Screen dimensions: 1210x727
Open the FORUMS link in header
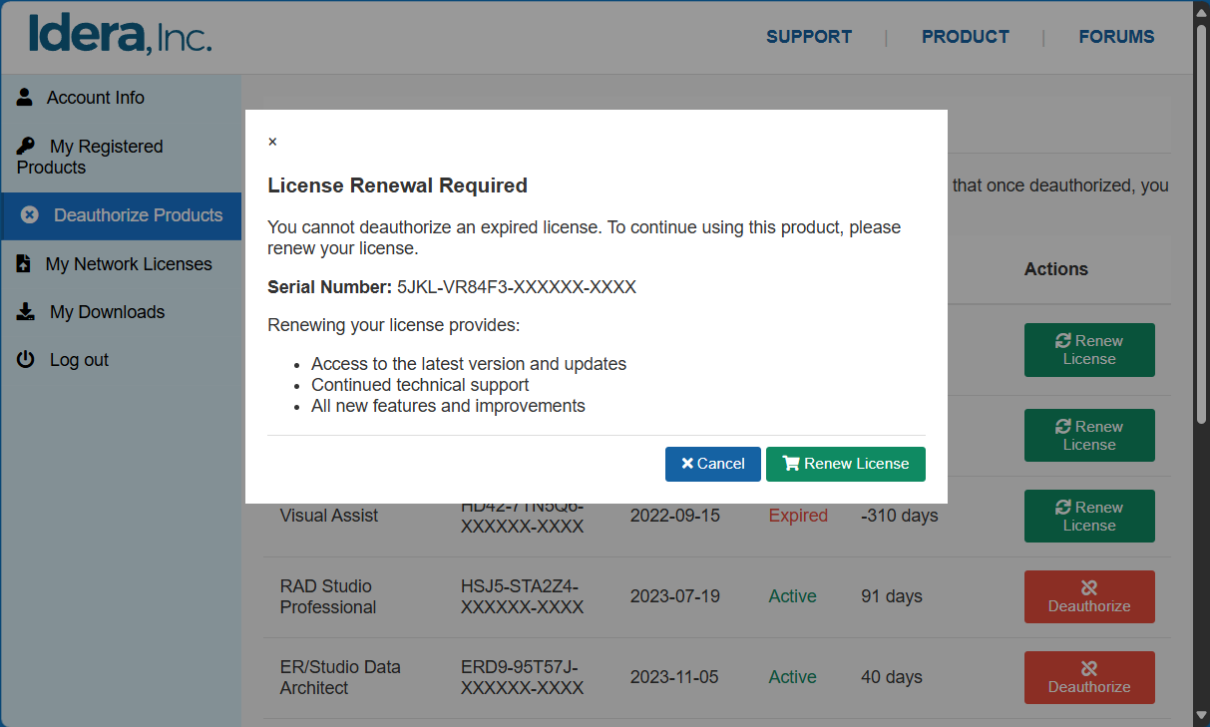pos(1116,37)
